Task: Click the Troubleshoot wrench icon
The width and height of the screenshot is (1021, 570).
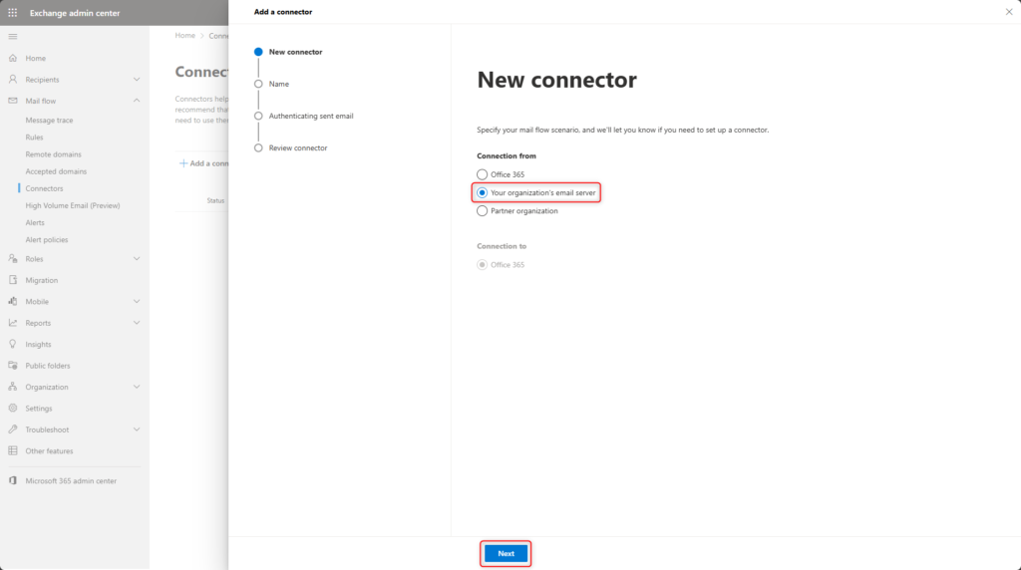Action: pyautogui.click(x=12, y=429)
